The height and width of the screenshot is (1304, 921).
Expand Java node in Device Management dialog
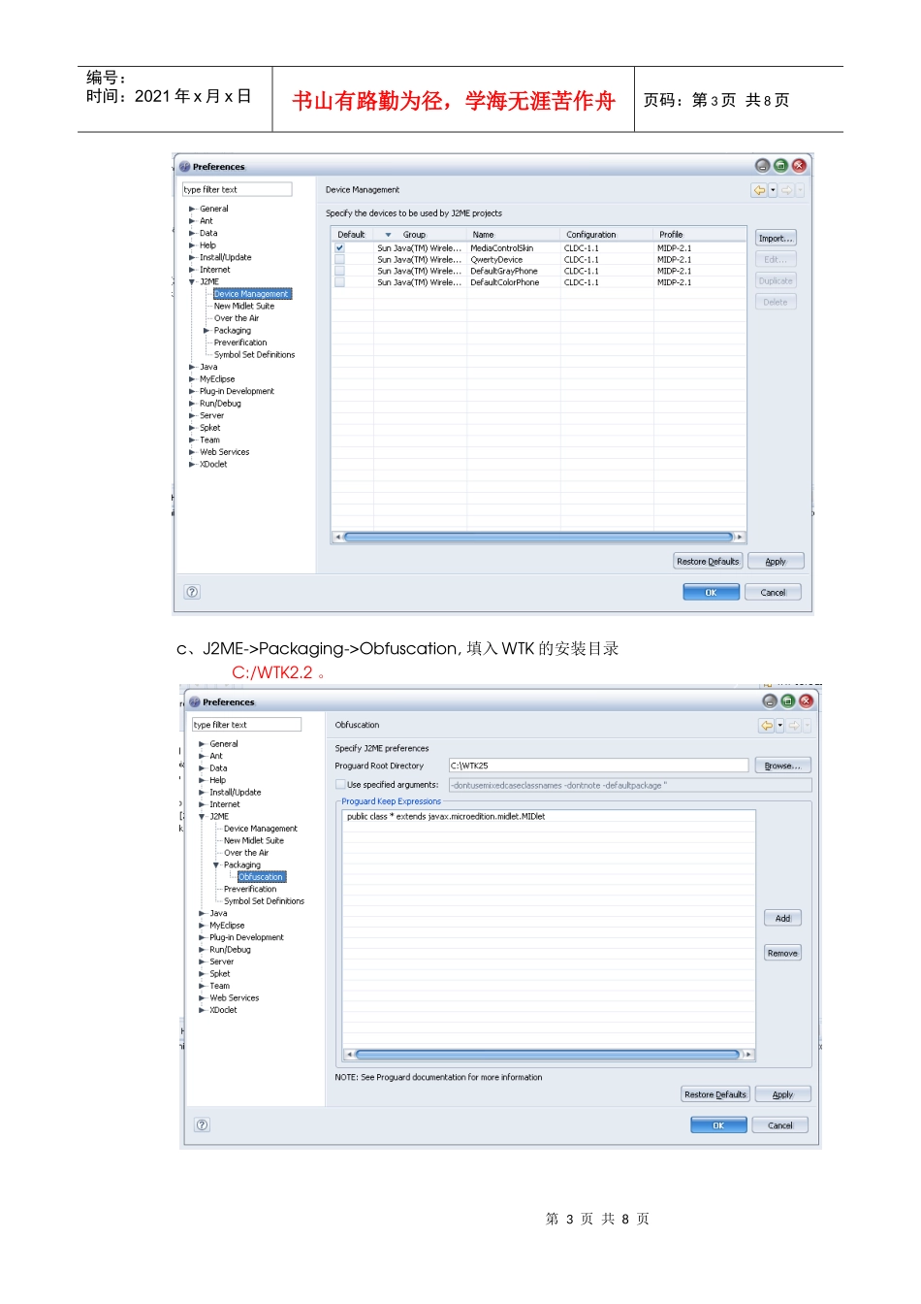192,368
